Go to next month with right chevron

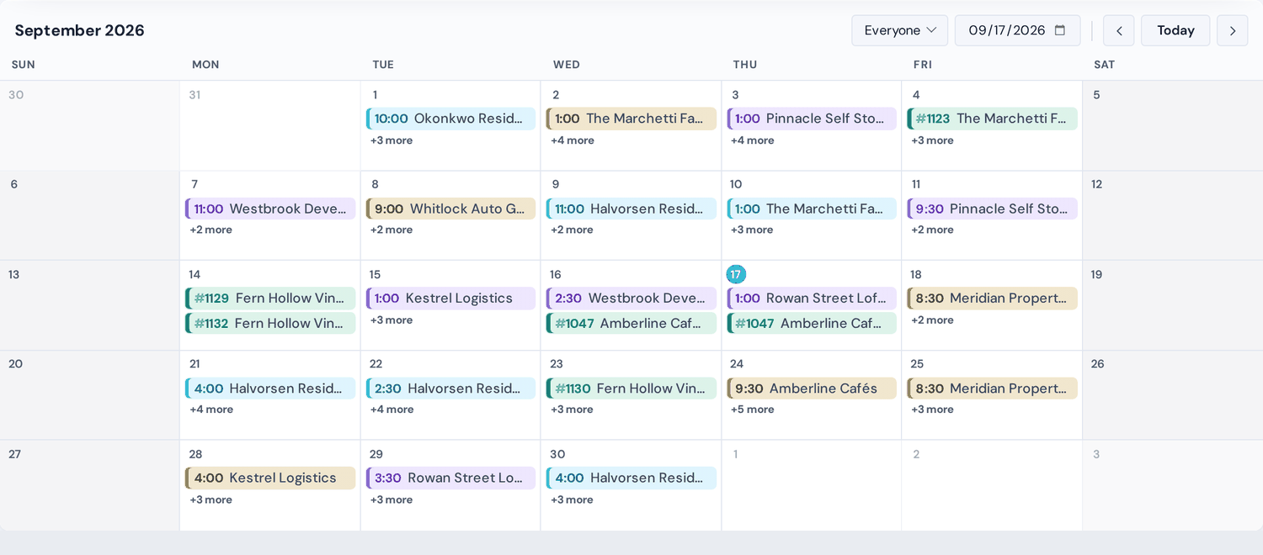point(1232,30)
